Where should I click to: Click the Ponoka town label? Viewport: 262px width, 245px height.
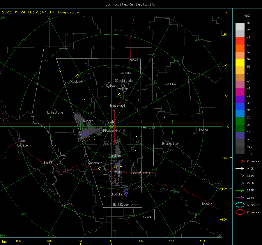(x=133, y=60)
